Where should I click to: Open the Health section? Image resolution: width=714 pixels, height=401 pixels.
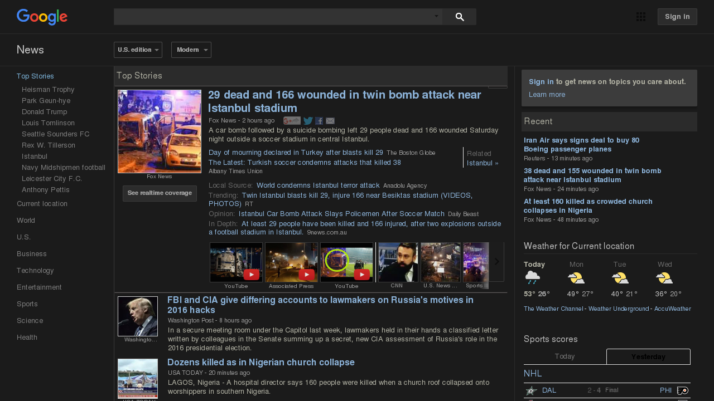(27, 338)
